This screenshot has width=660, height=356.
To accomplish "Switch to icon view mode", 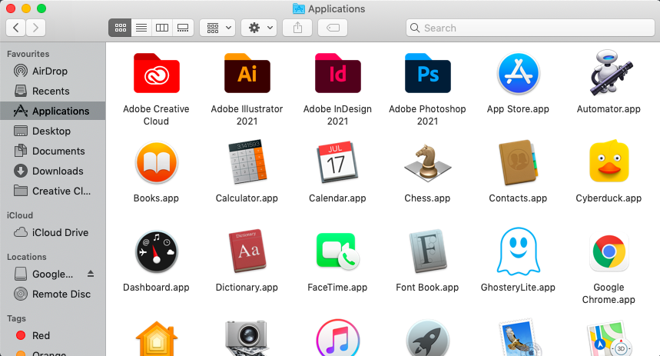I will 120,28.
